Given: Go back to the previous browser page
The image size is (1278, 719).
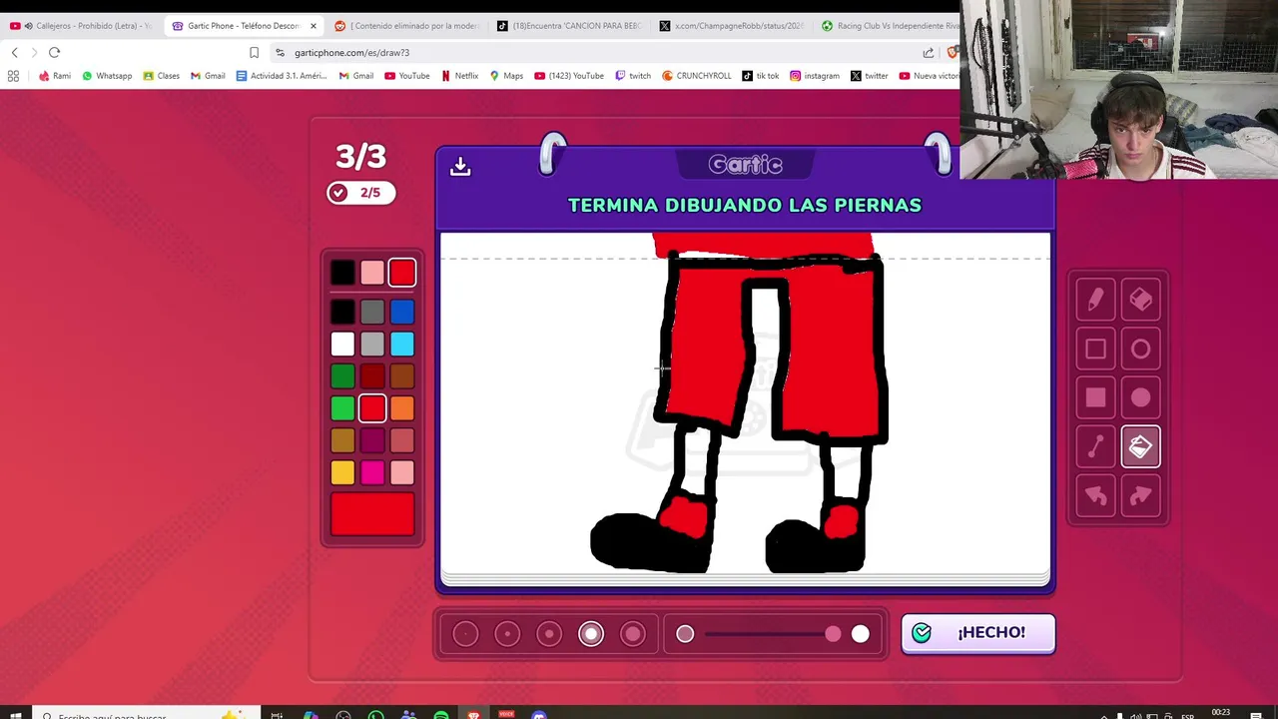Looking at the screenshot, I should pyautogui.click(x=14, y=52).
